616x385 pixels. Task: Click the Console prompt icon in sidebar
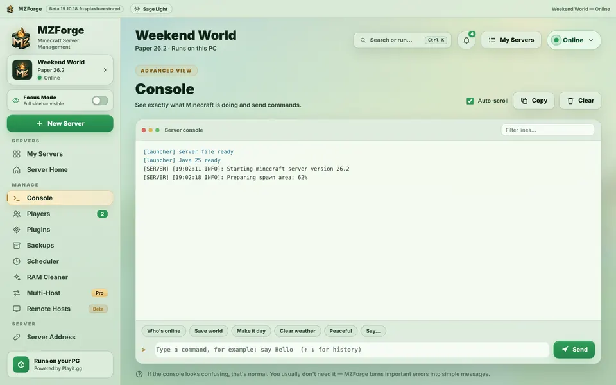(x=17, y=198)
